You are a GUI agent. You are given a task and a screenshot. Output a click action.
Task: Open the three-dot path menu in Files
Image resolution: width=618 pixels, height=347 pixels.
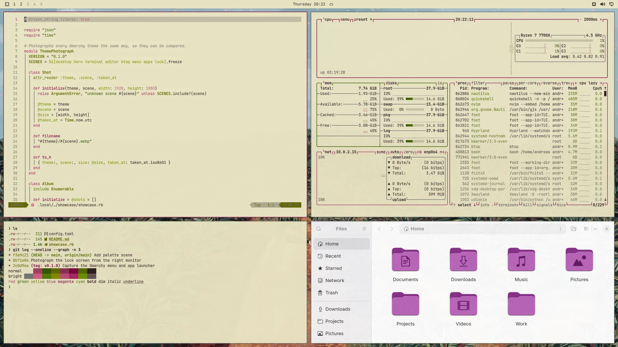[x=560, y=229]
